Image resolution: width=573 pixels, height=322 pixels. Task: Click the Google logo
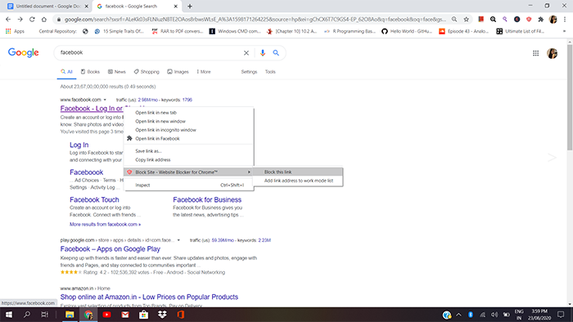click(24, 53)
